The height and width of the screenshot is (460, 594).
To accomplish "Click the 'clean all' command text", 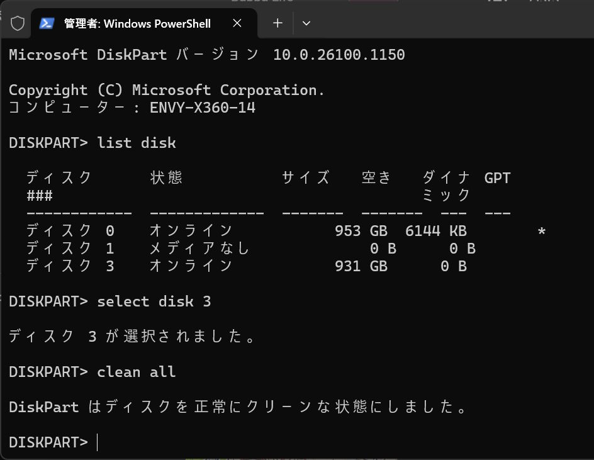I will (x=137, y=372).
